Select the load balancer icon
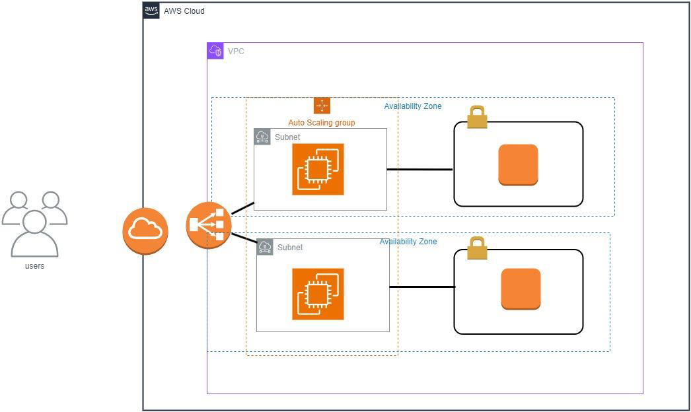This screenshot has height=412, width=691. coord(209,224)
